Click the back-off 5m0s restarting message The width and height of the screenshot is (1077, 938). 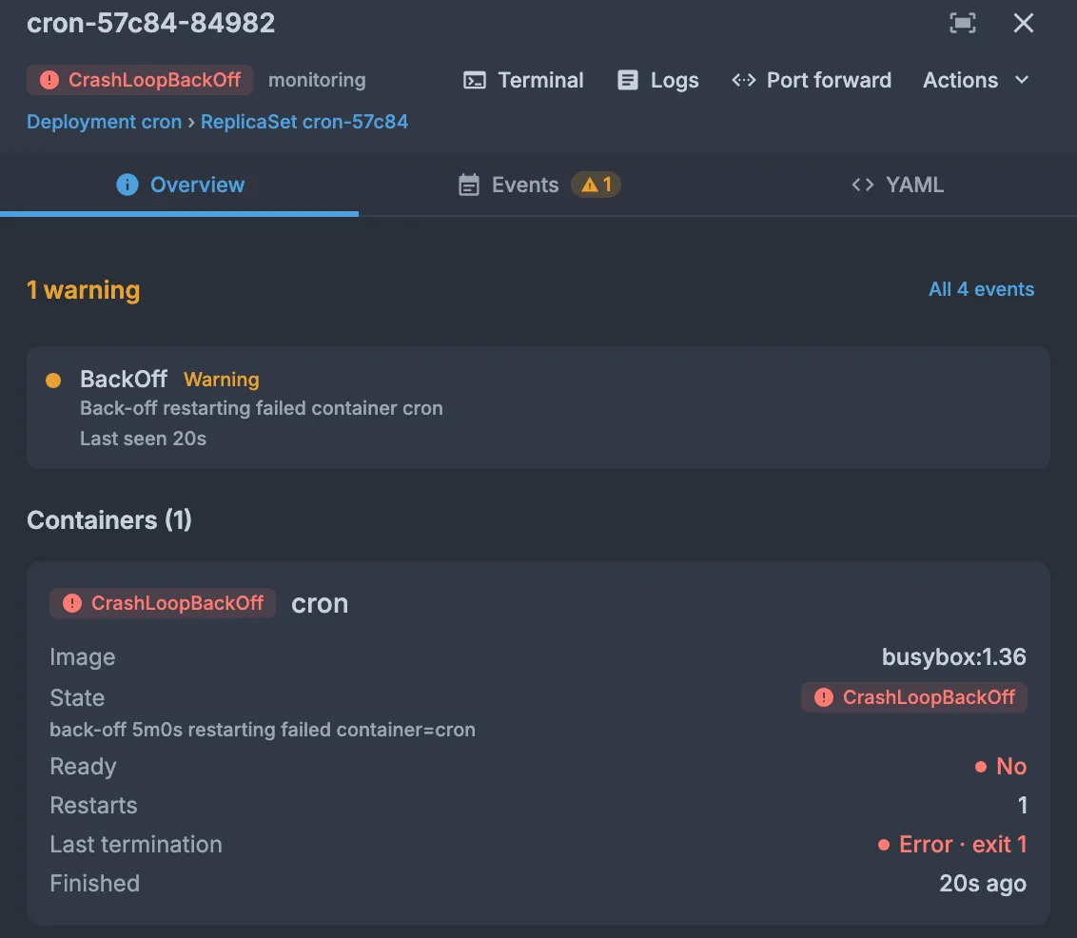pos(263,730)
